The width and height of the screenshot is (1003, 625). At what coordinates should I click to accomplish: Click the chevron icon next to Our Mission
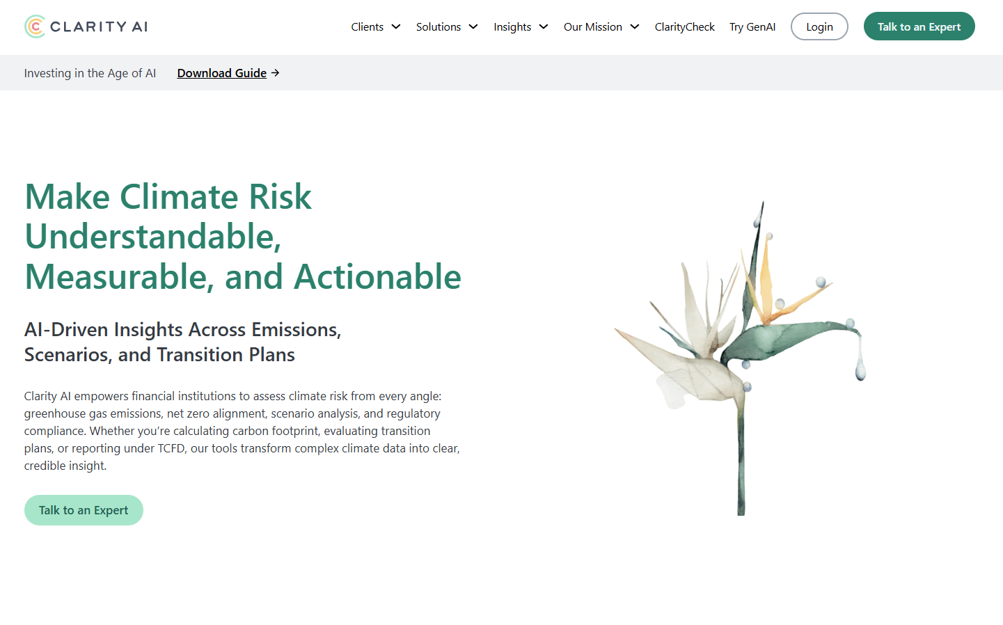pyautogui.click(x=634, y=26)
